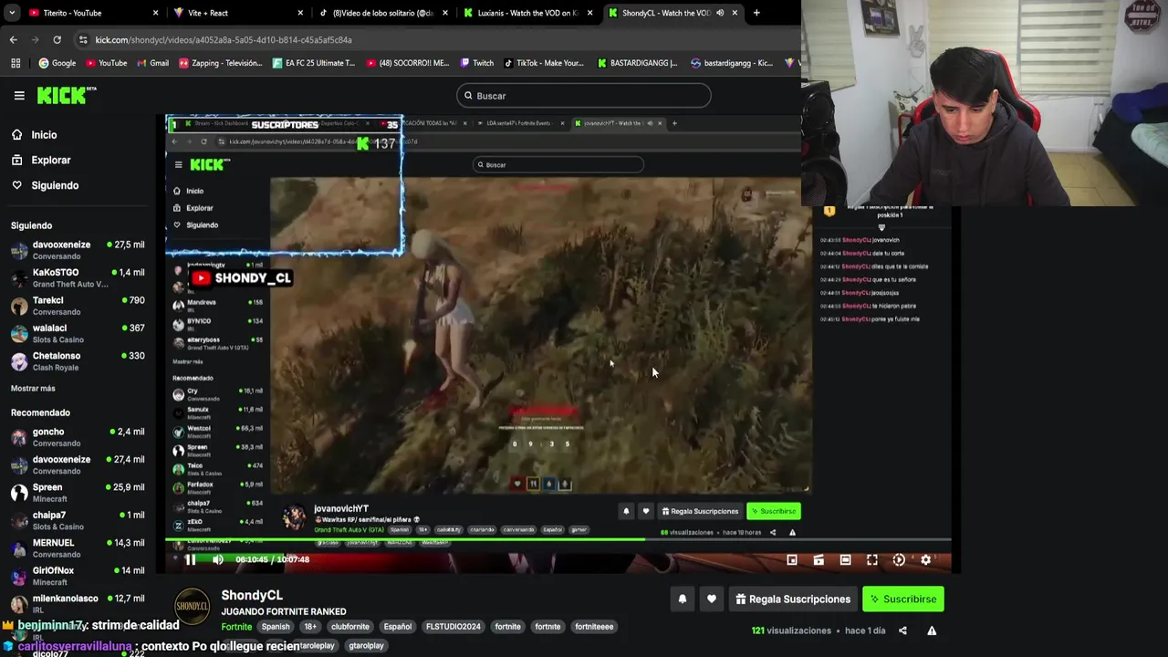Mute the video player volume
The width and height of the screenshot is (1168, 657).
coord(217,559)
